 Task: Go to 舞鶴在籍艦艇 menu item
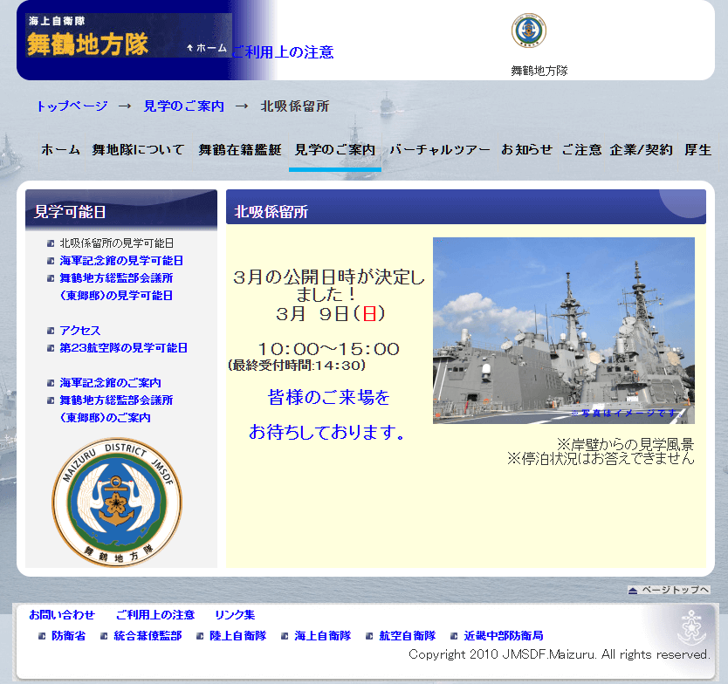click(240, 150)
